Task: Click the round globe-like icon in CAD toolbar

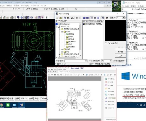Action: click(22, 17)
